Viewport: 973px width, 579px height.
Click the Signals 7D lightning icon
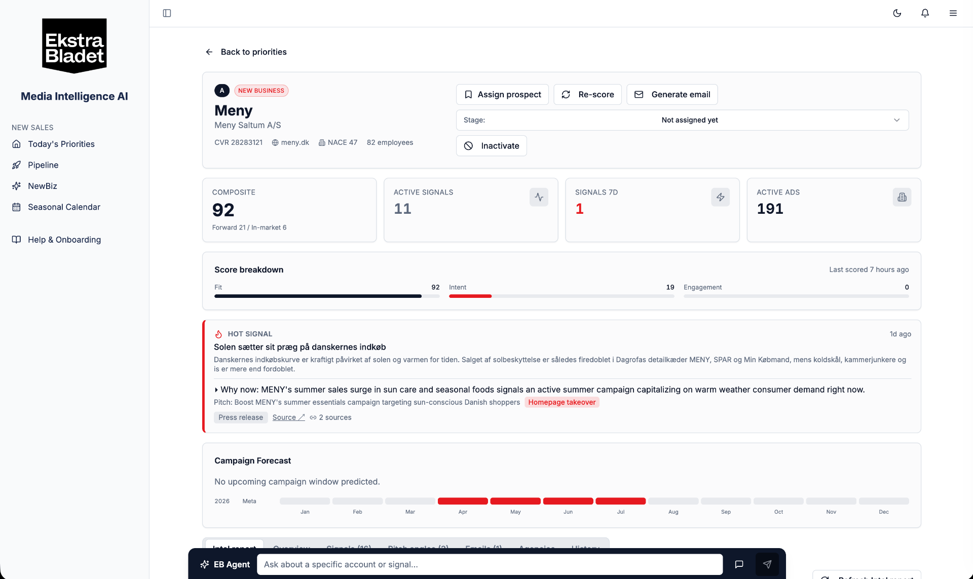(720, 198)
